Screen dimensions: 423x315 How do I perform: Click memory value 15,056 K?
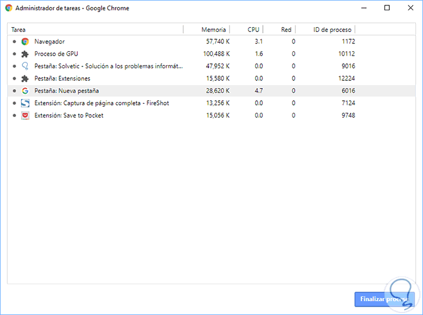218,115
